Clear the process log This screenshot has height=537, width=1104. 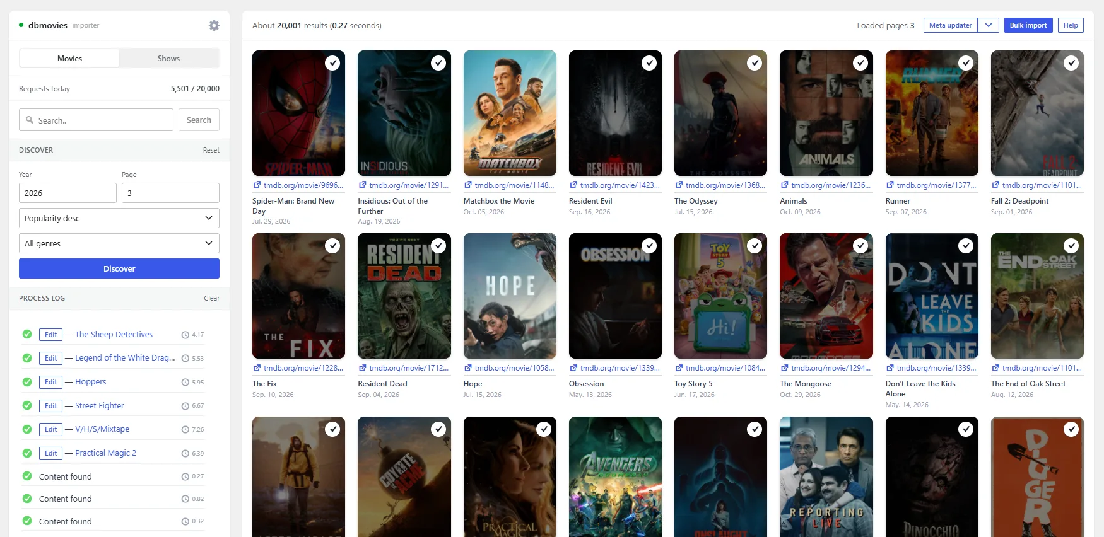pyautogui.click(x=212, y=298)
